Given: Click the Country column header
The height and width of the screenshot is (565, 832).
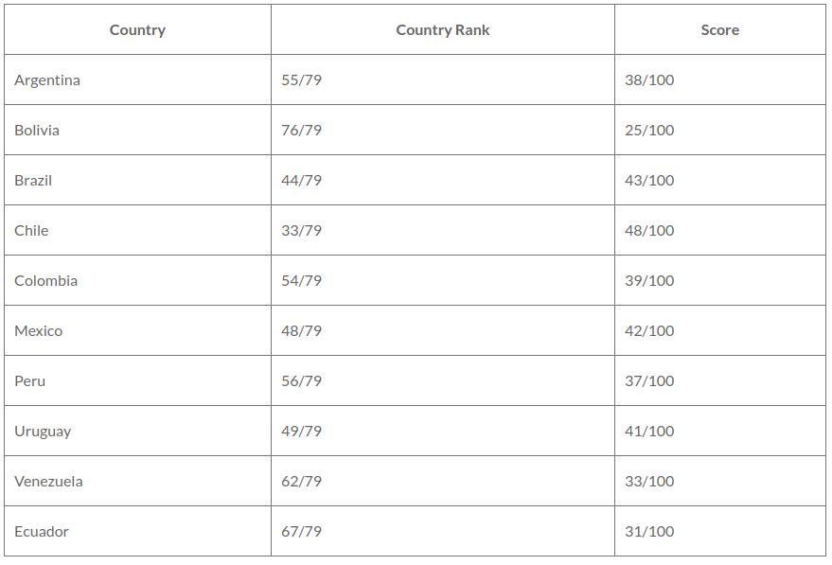Looking at the screenshot, I should click(137, 29).
